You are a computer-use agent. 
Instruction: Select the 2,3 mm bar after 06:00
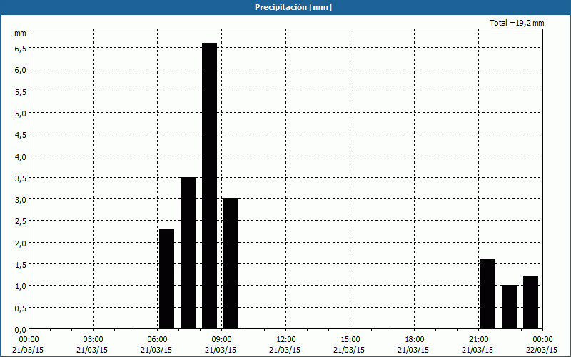click(x=167, y=279)
